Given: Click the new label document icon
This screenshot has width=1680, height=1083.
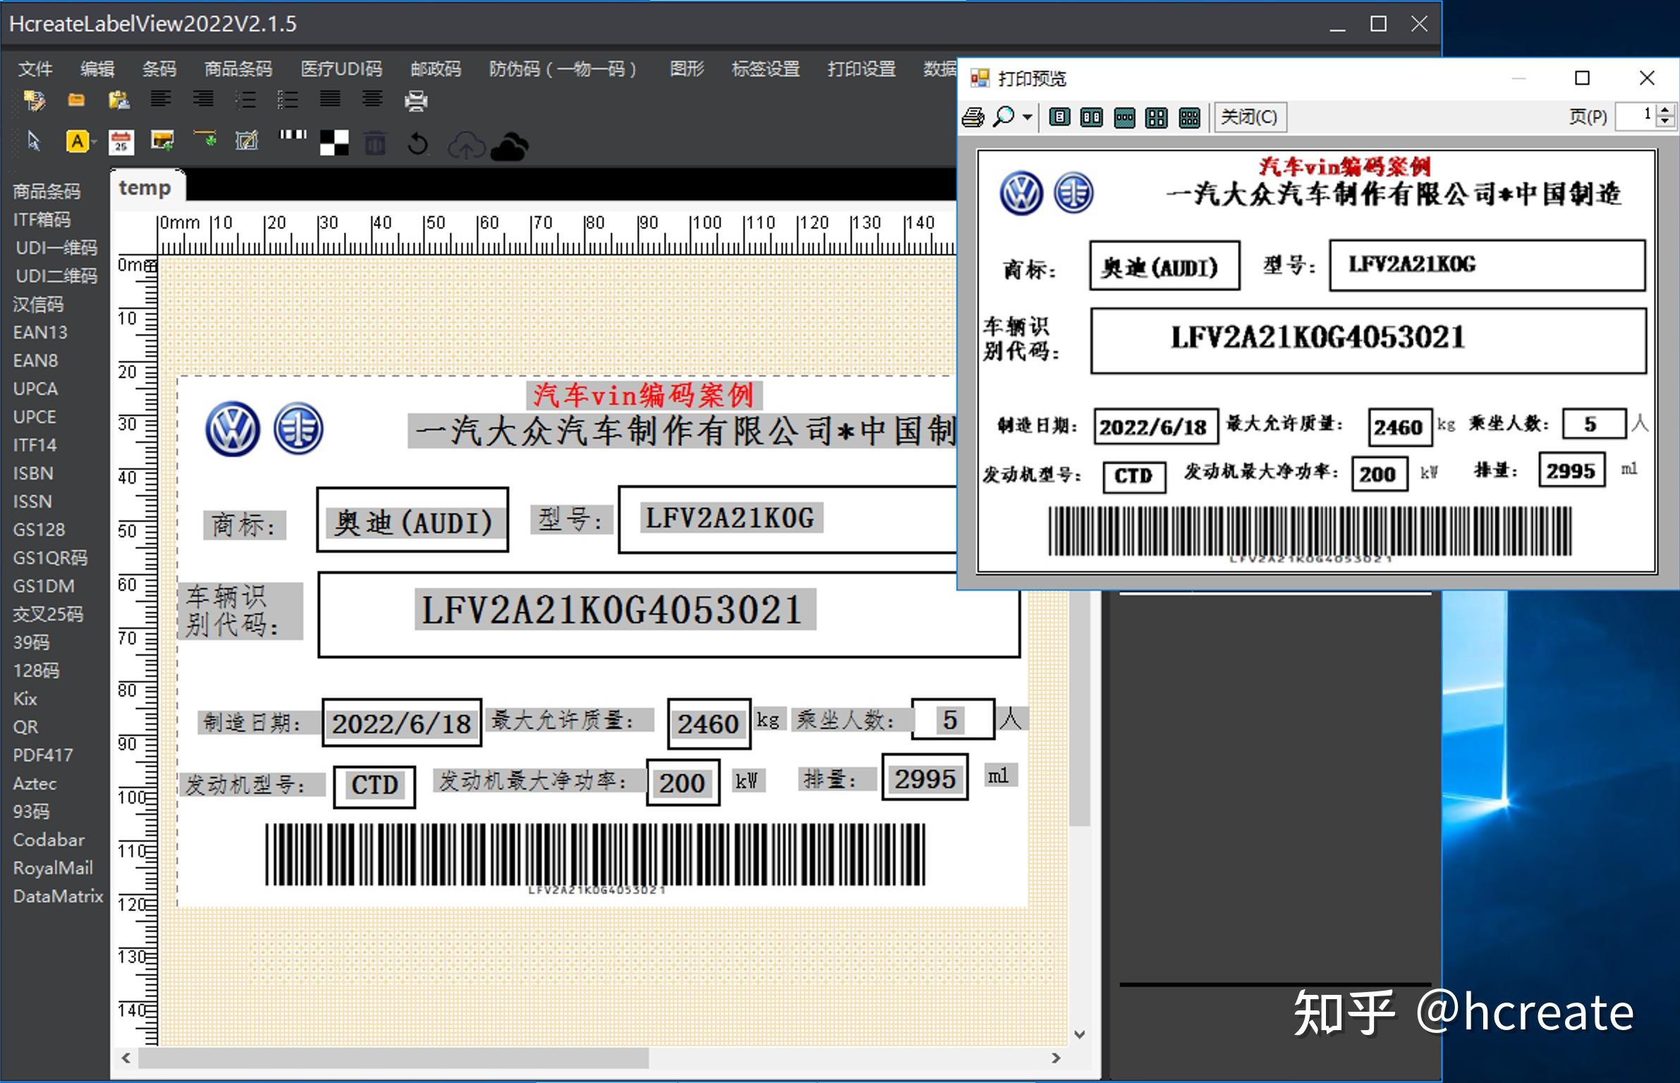Looking at the screenshot, I should (x=34, y=101).
